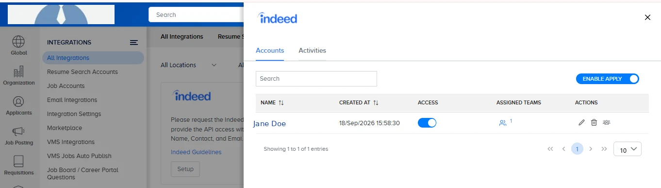Click the Indeed logo on integration card

[192, 95]
